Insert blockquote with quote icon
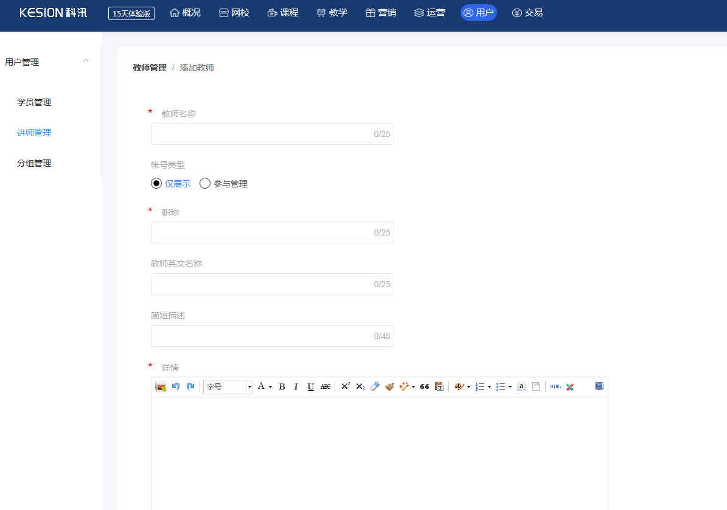727x510 pixels. click(x=425, y=386)
